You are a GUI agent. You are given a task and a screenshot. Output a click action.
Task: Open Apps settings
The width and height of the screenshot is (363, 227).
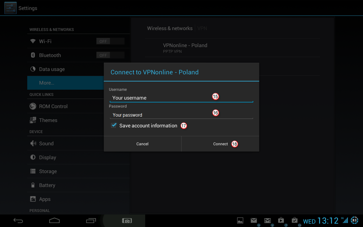79,199
